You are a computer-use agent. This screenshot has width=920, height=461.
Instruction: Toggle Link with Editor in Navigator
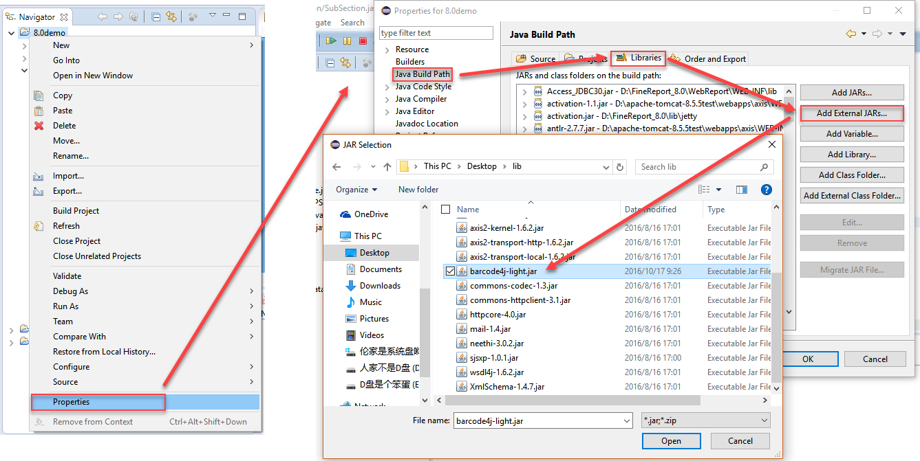coord(171,16)
